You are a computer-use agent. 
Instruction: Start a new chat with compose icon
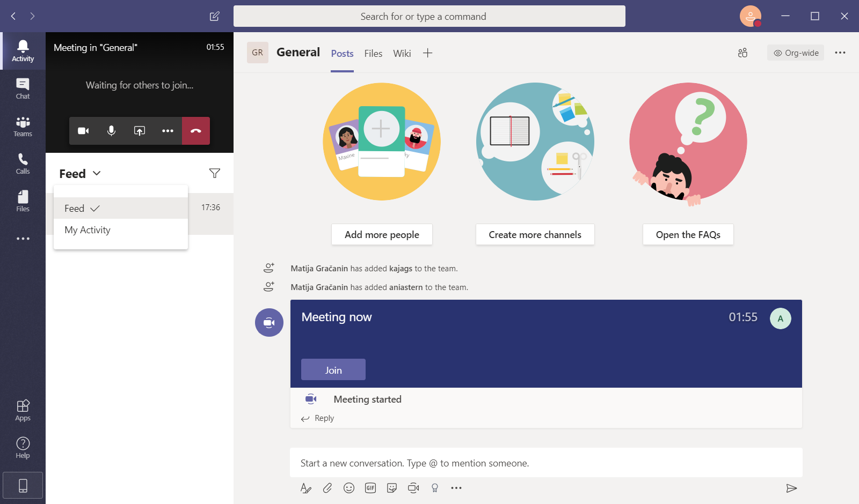tap(214, 16)
